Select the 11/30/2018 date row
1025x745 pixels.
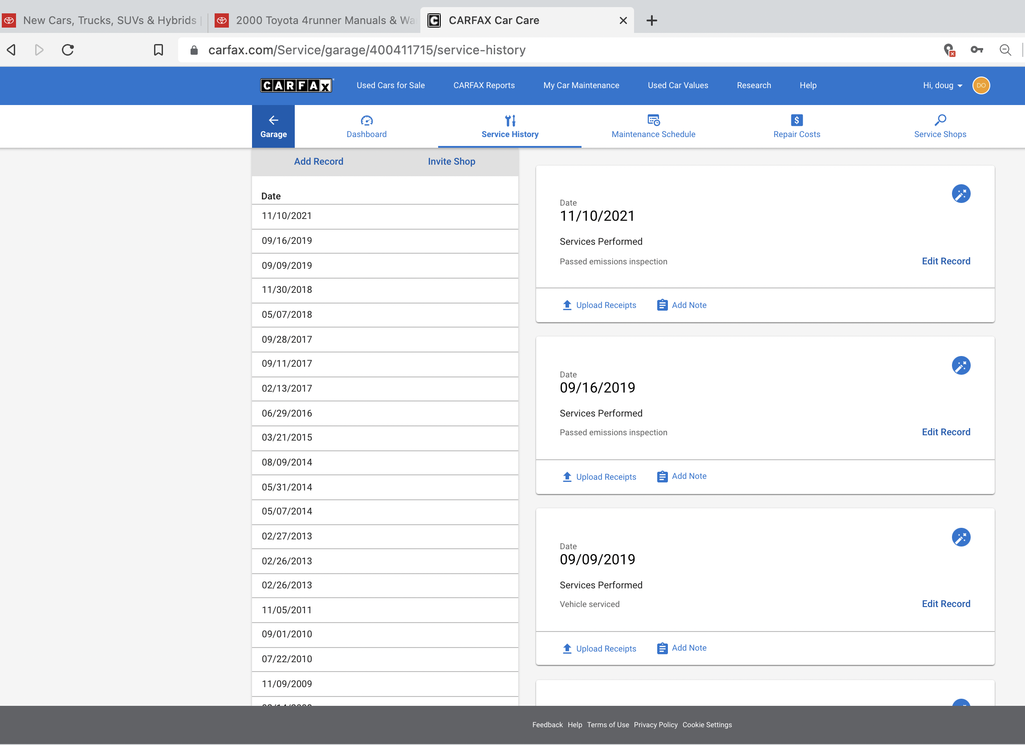coord(385,291)
